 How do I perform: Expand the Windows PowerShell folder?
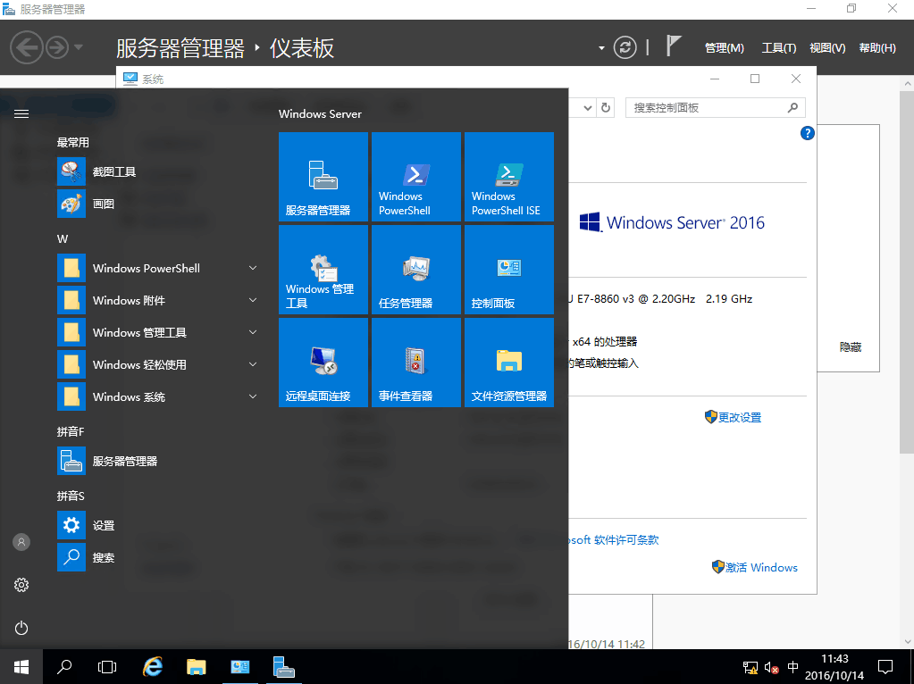157,269
